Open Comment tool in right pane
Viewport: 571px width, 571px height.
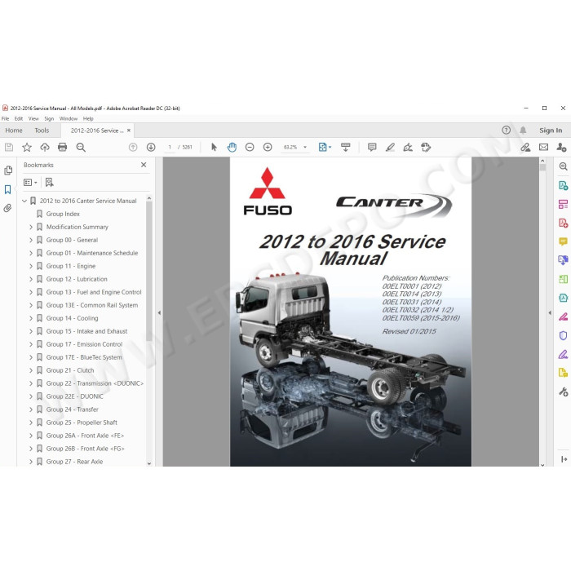click(x=563, y=241)
